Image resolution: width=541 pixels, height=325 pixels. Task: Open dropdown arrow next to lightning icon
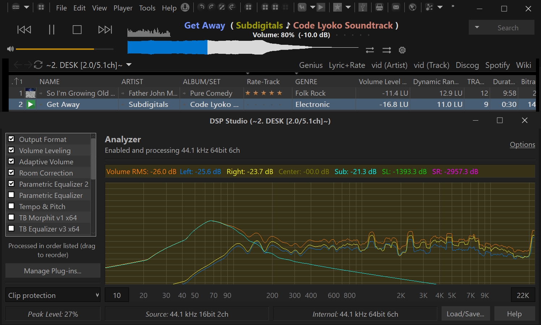tap(313, 7)
